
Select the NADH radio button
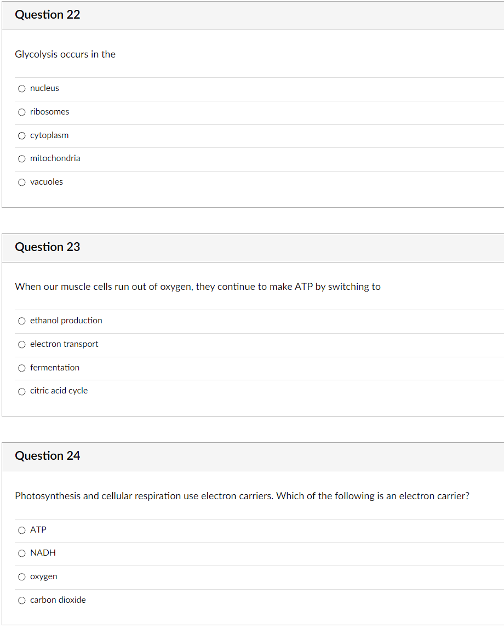pyautogui.click(x=21, y=553)
